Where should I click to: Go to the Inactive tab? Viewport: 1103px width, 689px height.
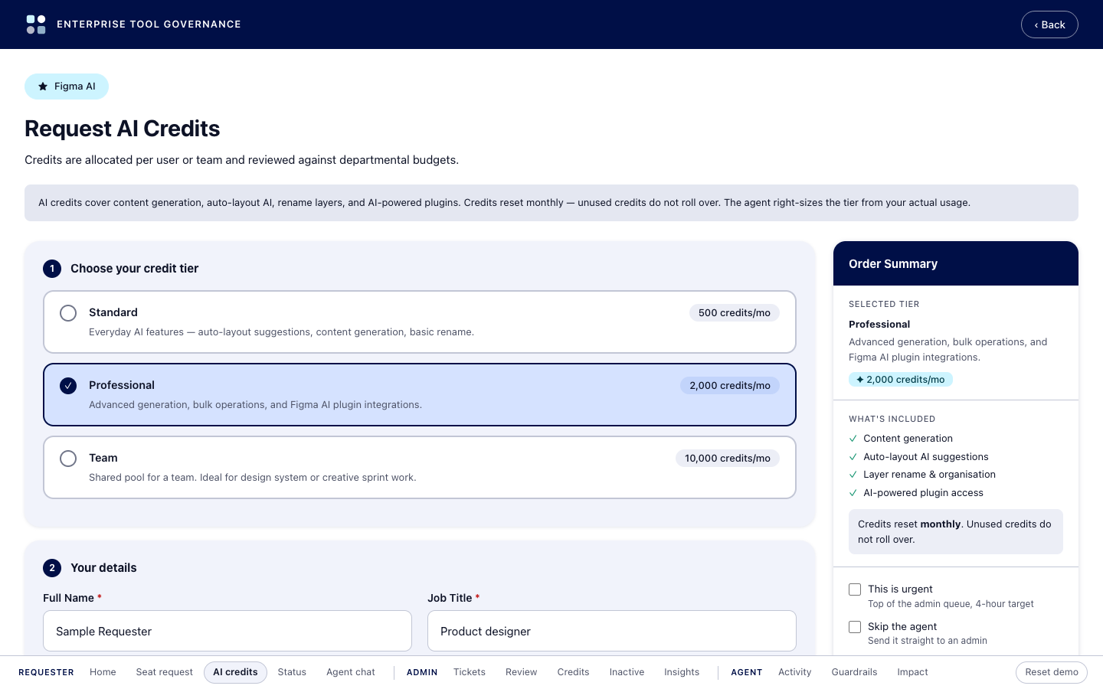627,672
